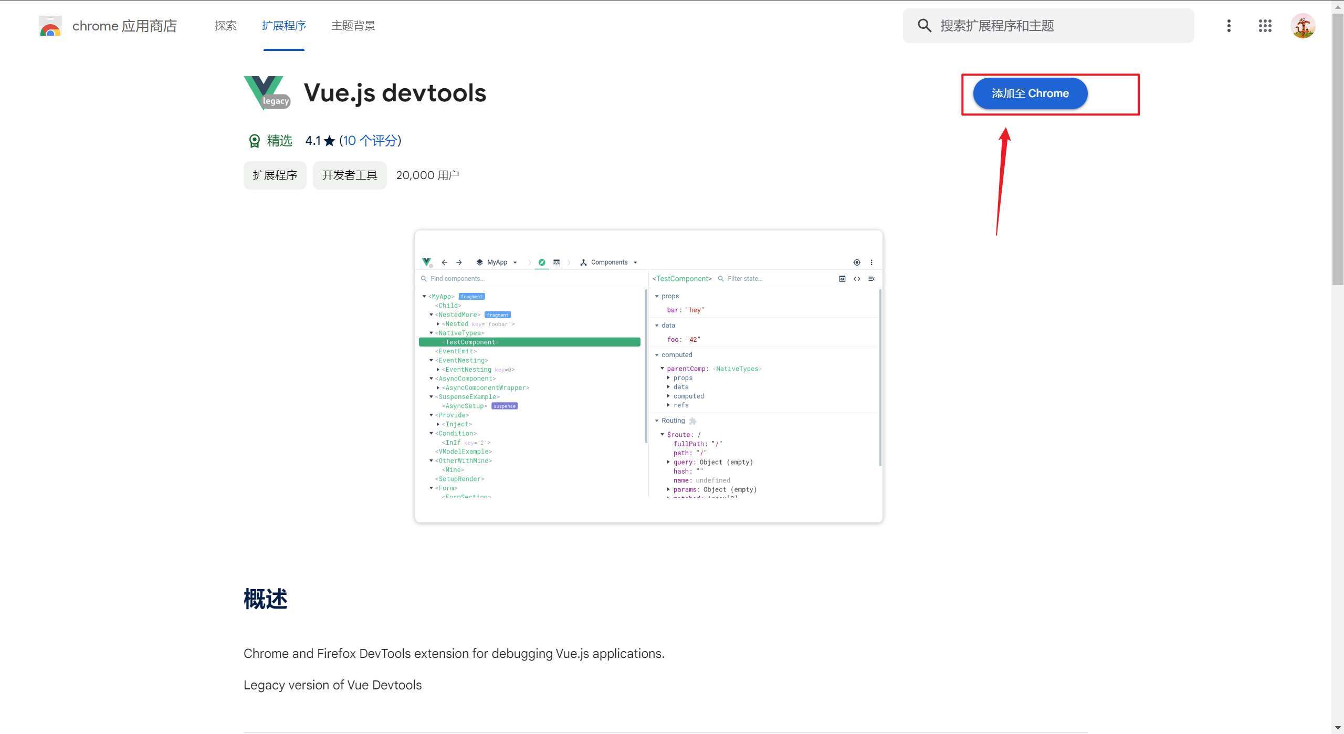Screen dimensions: 1344x734
Task: Click the Chrome Web Store logo
Action: (50, 26)
